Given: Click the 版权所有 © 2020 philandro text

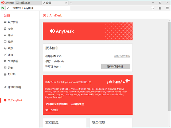Looking at the screenshot, I should click(x=68, y=82).
